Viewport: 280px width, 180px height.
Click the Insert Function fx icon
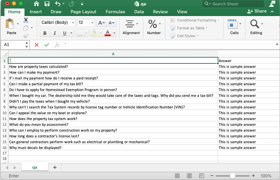[57, 45]
